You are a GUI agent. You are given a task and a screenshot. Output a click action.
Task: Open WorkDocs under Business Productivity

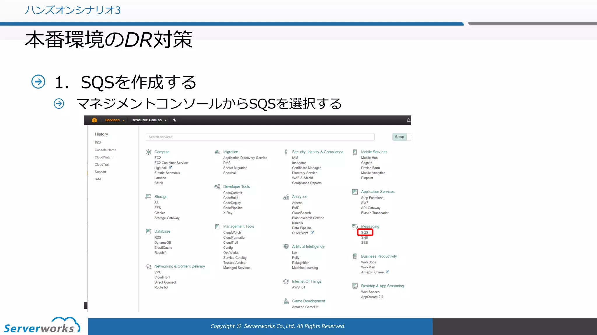[368, 262]
